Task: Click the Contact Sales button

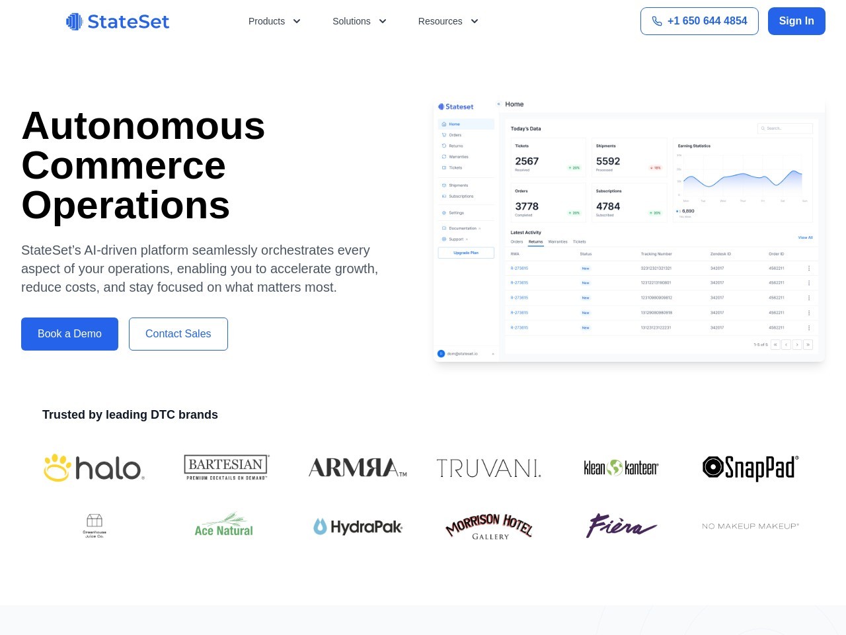Action: (178, 334)
